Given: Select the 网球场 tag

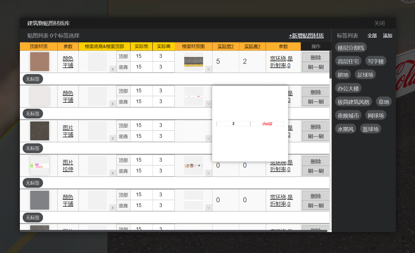Looking at the screenshot, I should point(376,115).
